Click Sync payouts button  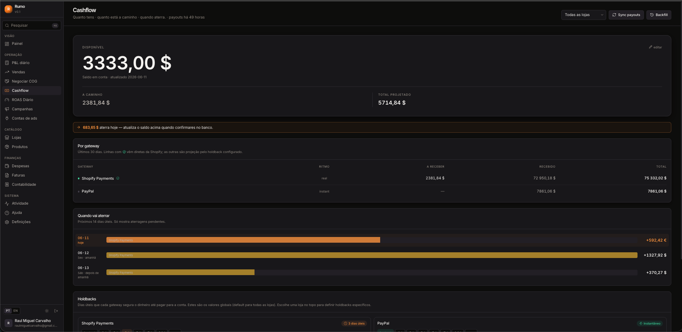[626, 15]
